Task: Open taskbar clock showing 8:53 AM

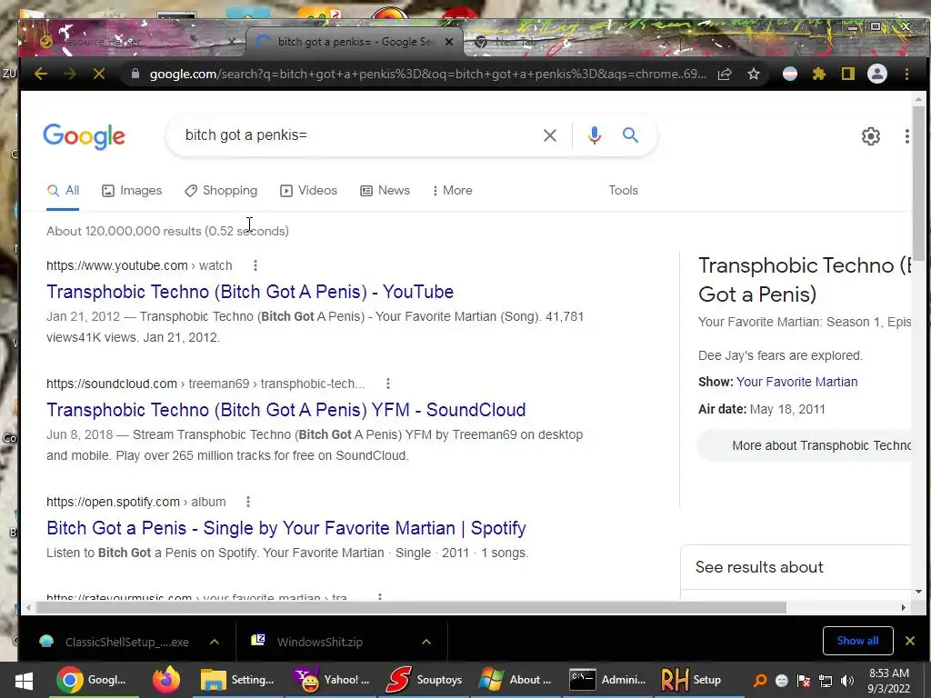Action: click(888, 680)
